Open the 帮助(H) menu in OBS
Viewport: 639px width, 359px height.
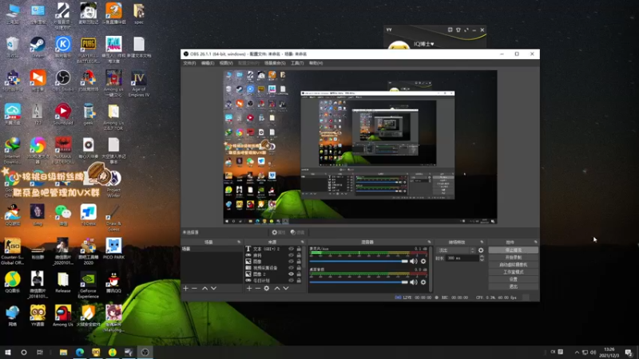316,63
